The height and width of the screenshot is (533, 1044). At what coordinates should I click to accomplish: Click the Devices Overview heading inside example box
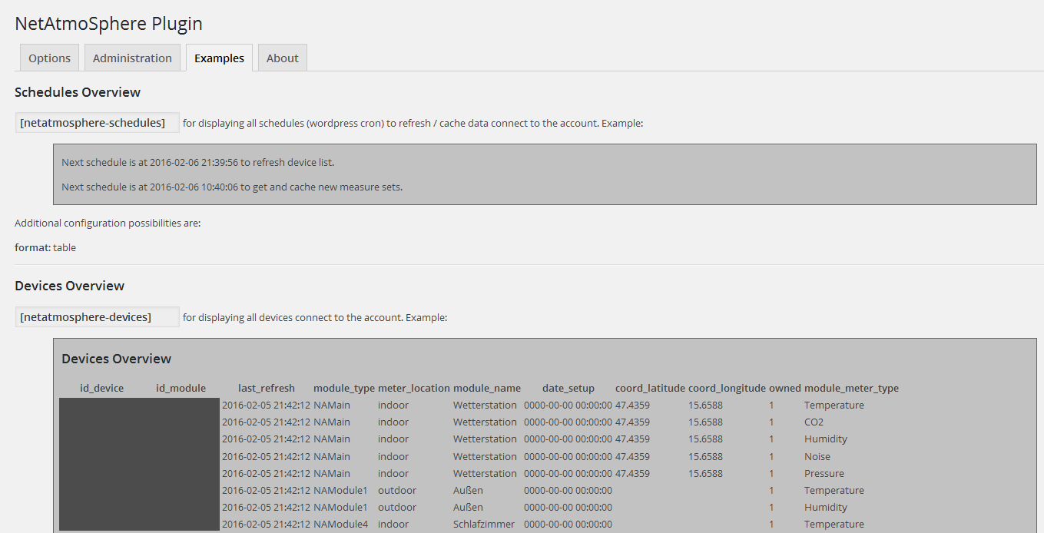tap(116, 359)
